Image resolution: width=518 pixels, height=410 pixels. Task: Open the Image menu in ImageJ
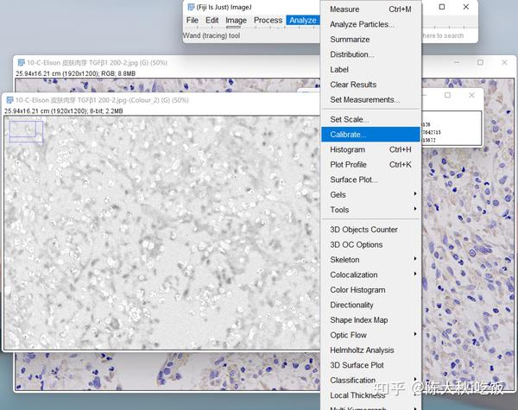(x=236, y=20)
